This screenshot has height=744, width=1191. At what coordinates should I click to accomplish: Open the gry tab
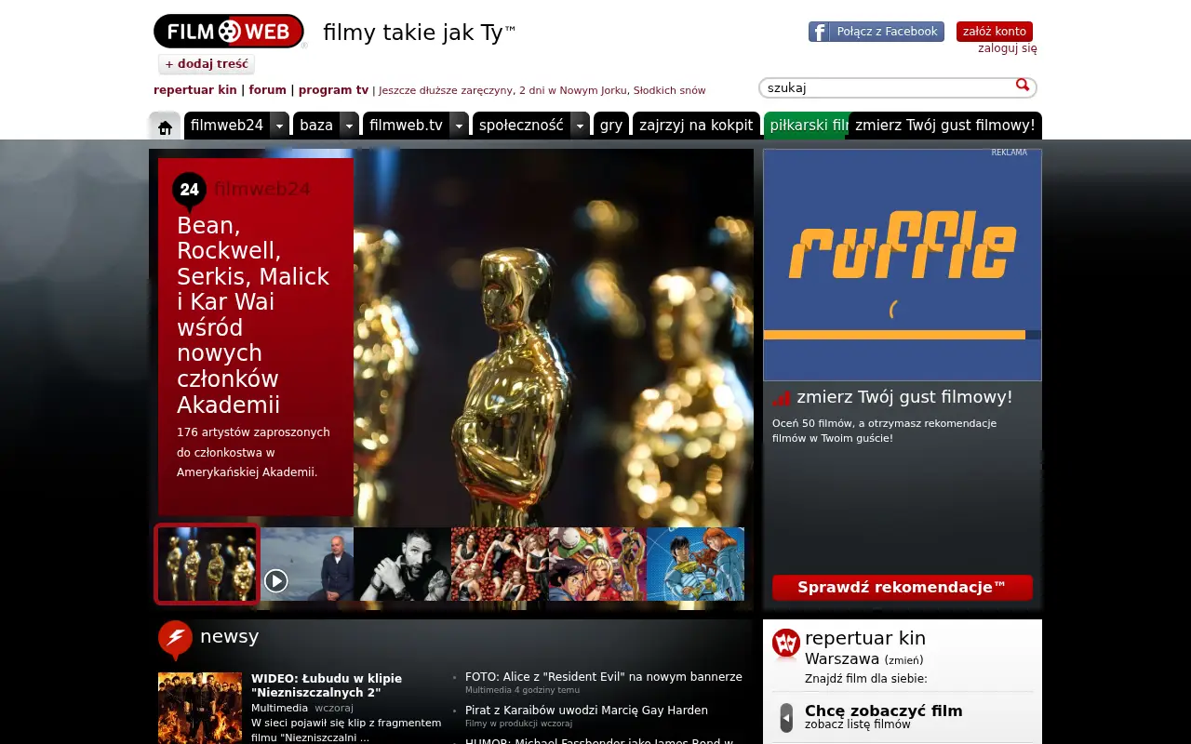[611, 126]
